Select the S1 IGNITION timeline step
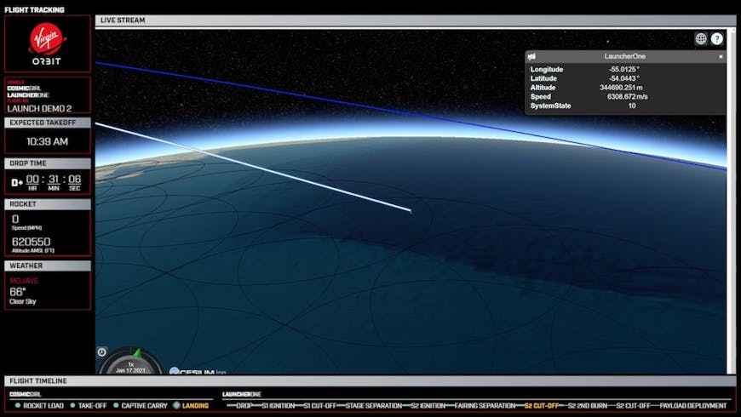This screenshot has width=741, height=417. click(279, 406)
